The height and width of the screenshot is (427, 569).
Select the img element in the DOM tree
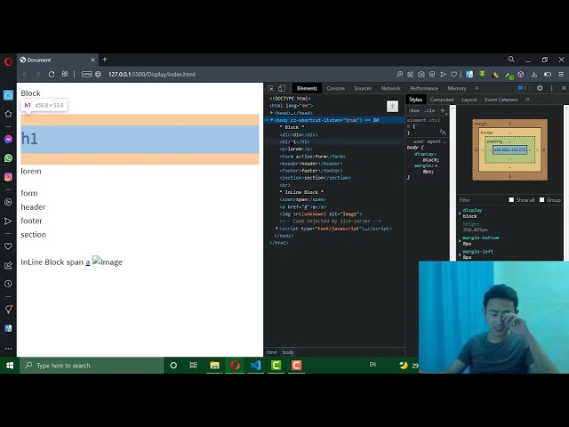pos(321,214)
